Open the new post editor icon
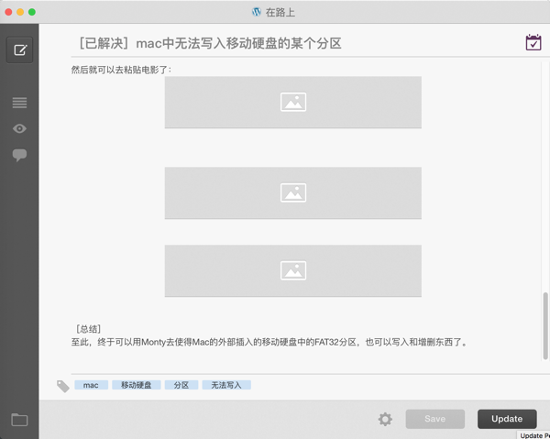Screen dimensions: 550x439 click(19, 49)
